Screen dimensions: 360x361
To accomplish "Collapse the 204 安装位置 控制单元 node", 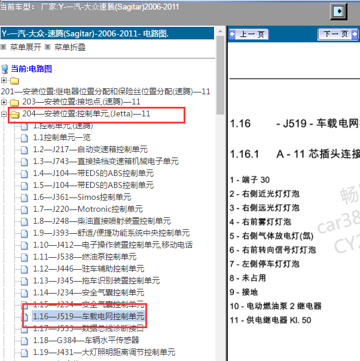I will pos(4,114).
